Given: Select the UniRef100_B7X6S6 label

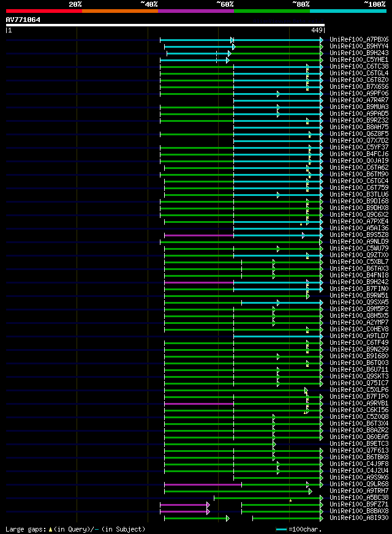Looking at the screenshot, I should (359, 87).
